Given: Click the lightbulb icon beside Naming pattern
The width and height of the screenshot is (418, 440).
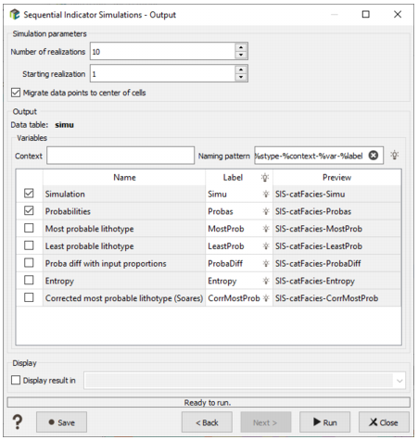Looking at the screenshot, I should coord(394,155).
